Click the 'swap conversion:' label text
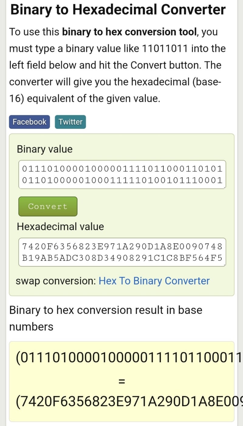The height and width of the screenshot is (426, 243). (x=56, y=281)
